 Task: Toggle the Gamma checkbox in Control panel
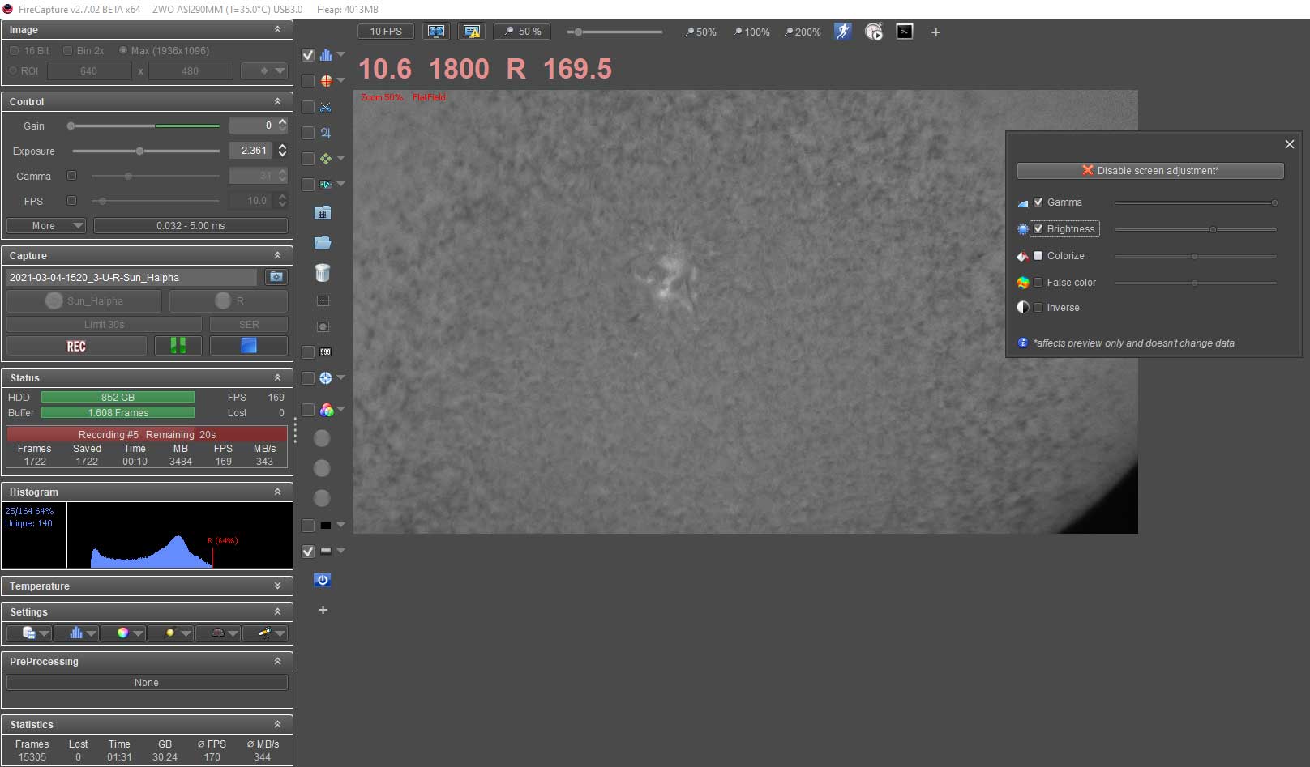[x=71, y=176]
